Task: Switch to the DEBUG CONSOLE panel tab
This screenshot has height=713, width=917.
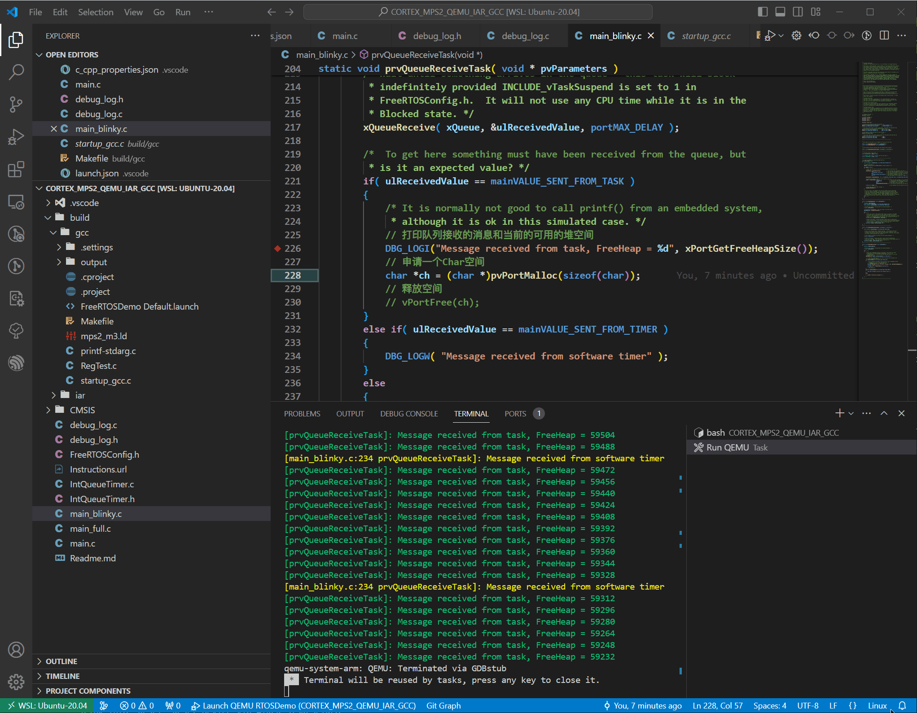Action: click(409, 414)
